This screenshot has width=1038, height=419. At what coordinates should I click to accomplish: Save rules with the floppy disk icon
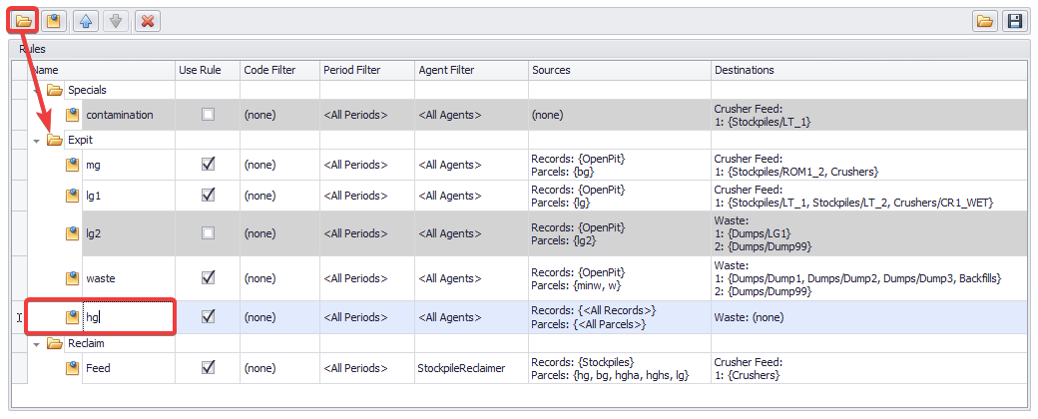coord(1015,20)
